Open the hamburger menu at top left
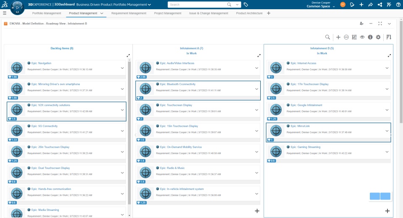 [4, 13]
